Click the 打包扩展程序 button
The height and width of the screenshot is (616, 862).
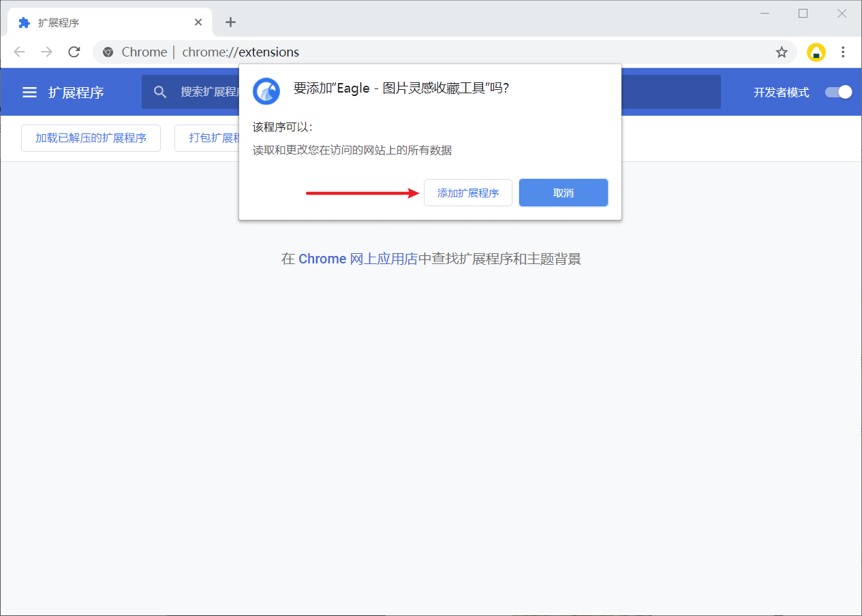[207, 137]
